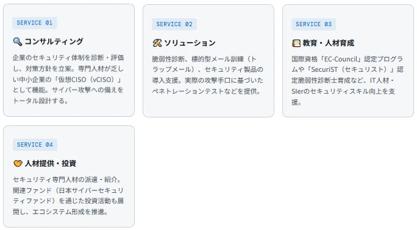
Task: Open the ソリューション heading
Action: click(x=190, y=43)
